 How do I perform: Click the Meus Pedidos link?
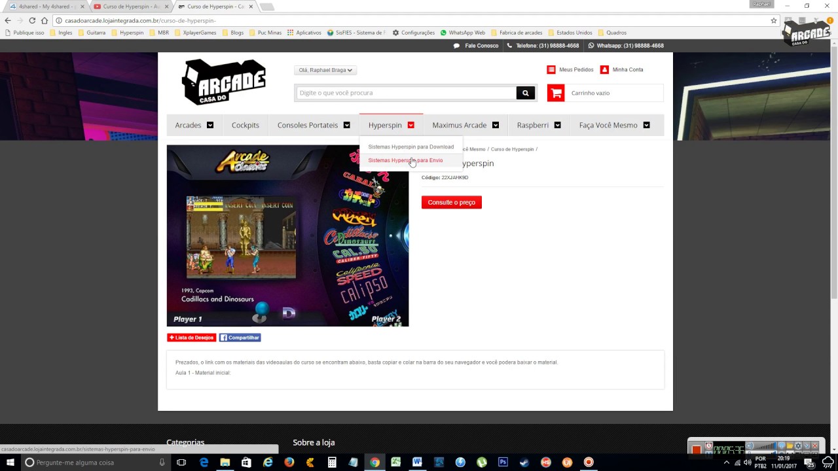point(576,69)
